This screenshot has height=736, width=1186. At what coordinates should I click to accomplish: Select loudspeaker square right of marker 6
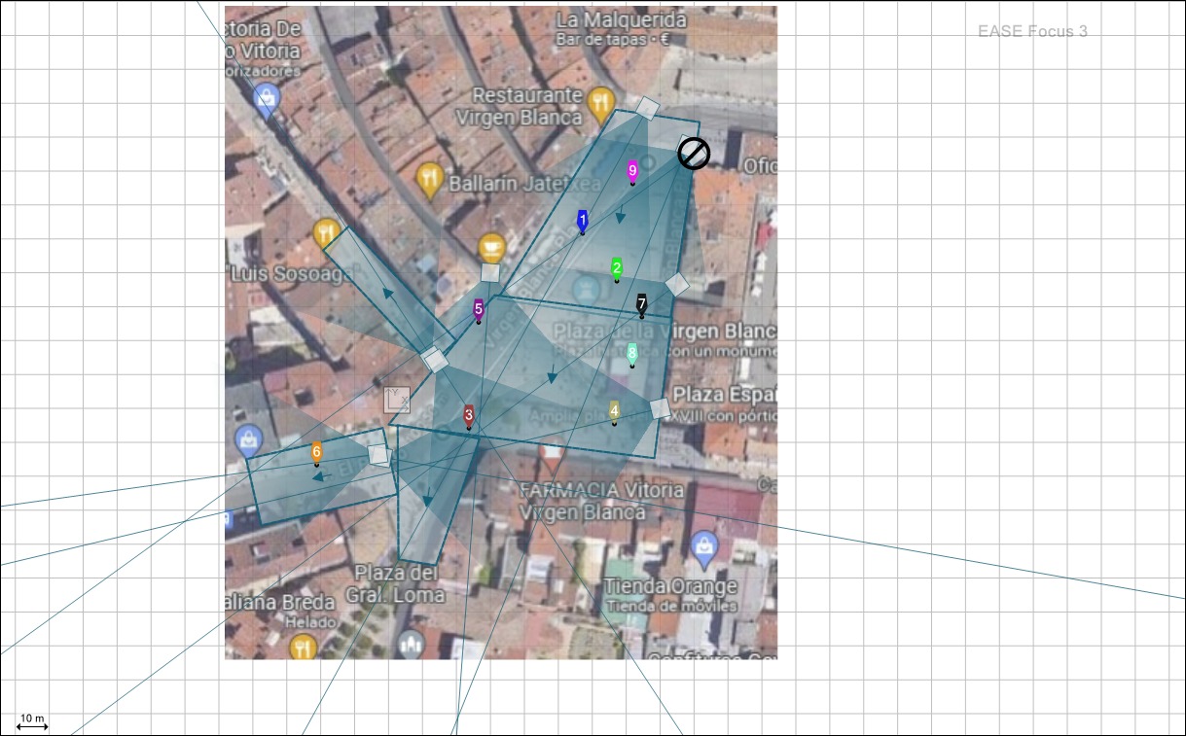click(379, 455)
